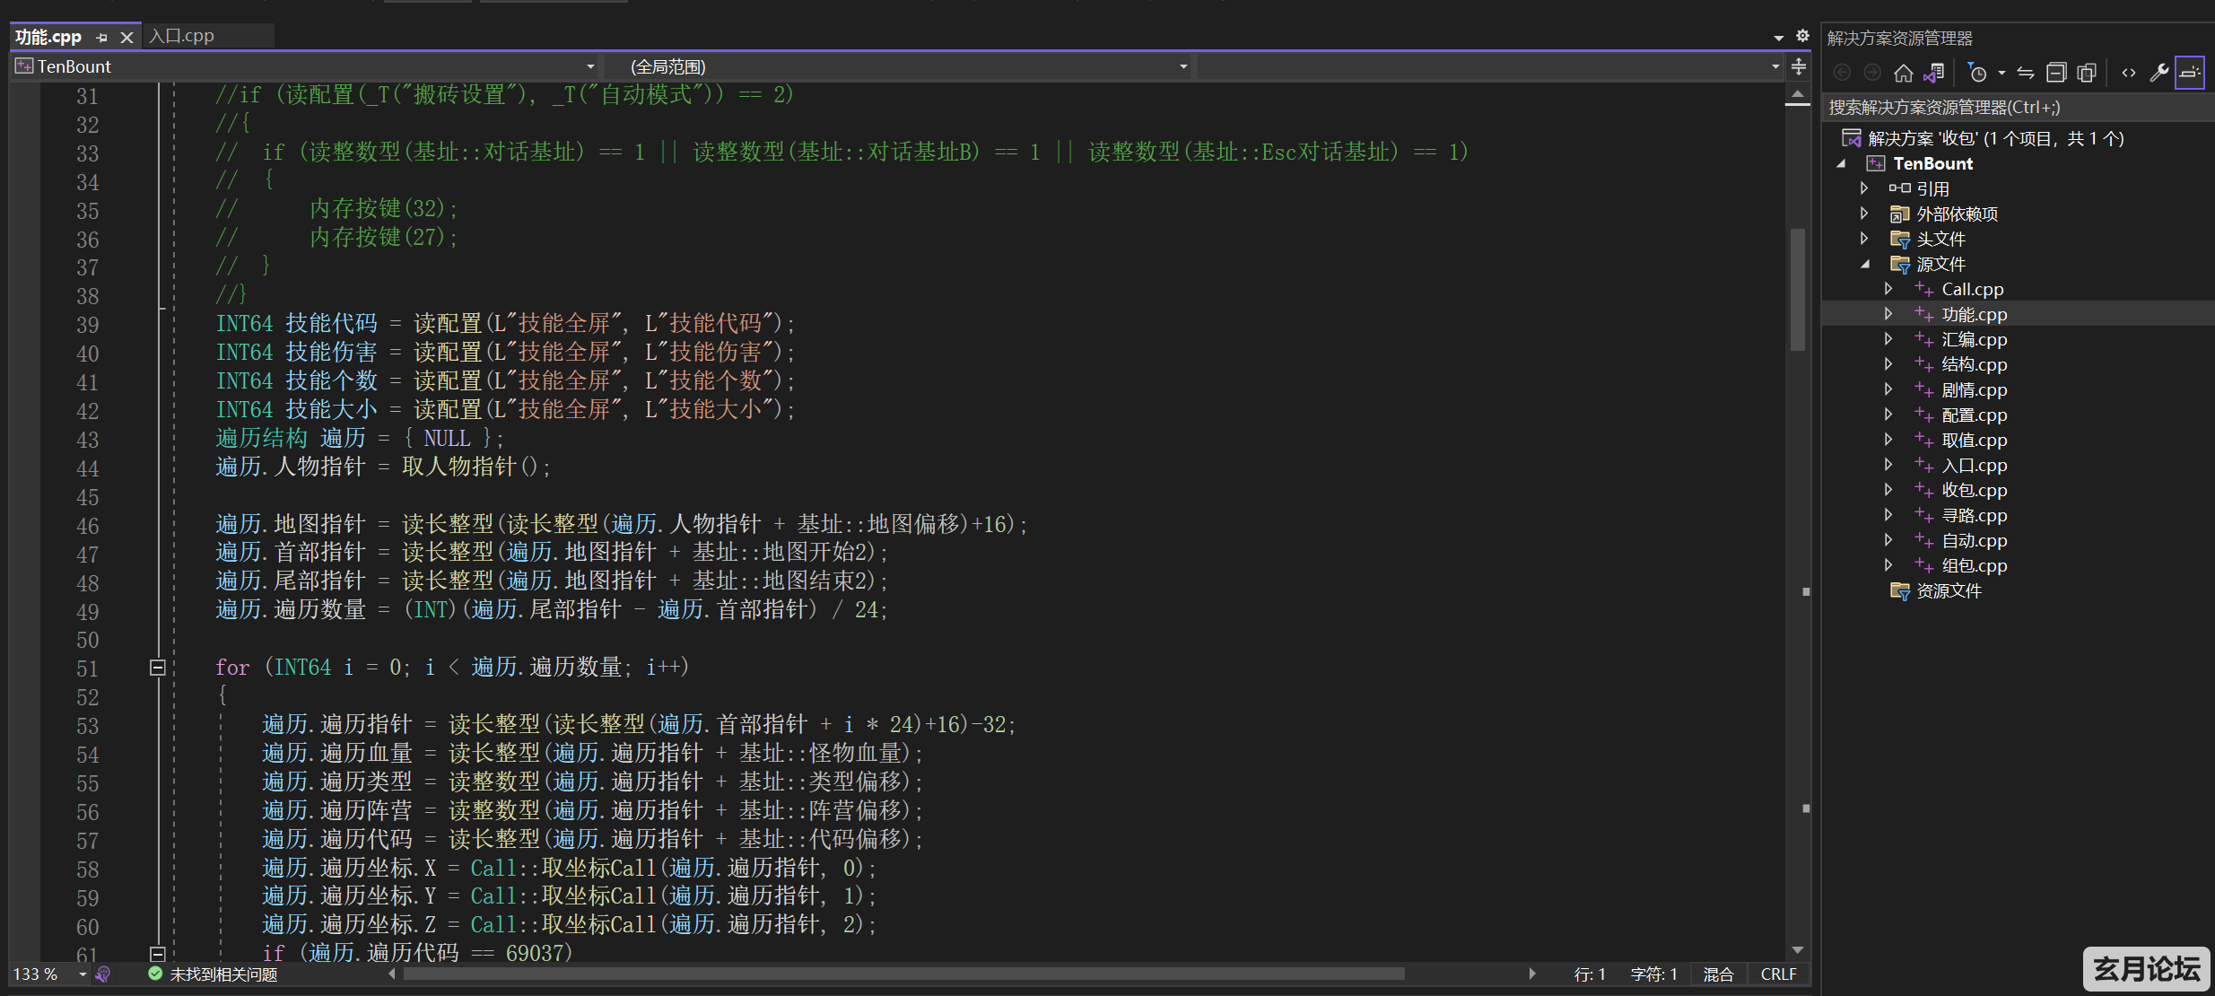Screen dimensions: 2215x996
Task: Expand the Call.cpp file node
Action: point(1888,289)
